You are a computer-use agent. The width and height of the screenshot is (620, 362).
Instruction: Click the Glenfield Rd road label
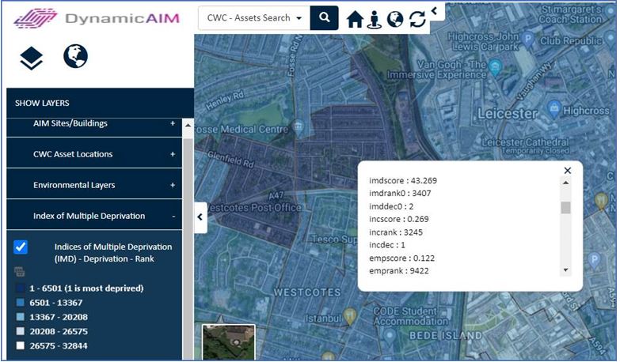click(x=231, y=159)
